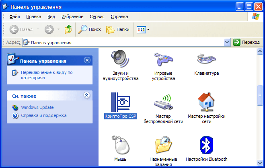The image size is (265, 168).
Task: Launch Мастер беспроводной сети icon
Action: click(x=163, y=103)
